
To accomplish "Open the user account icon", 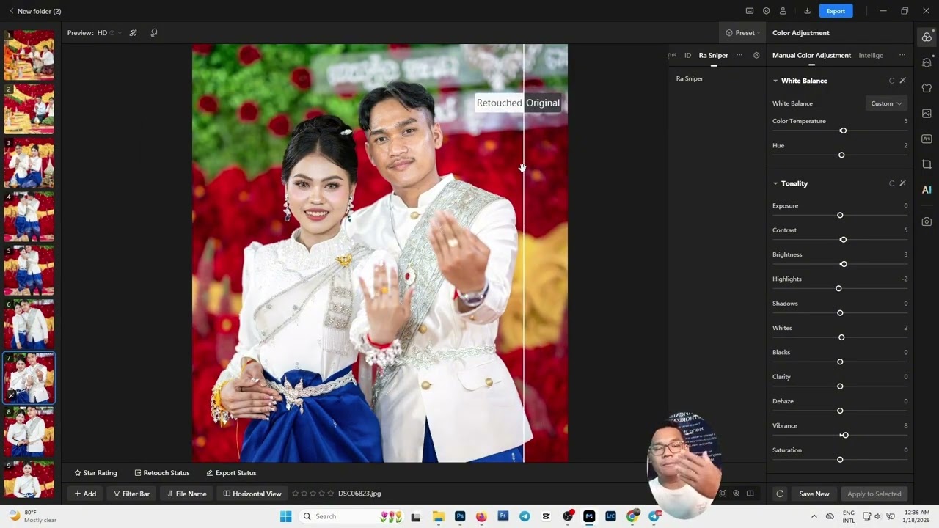I will tap(783, 11).
